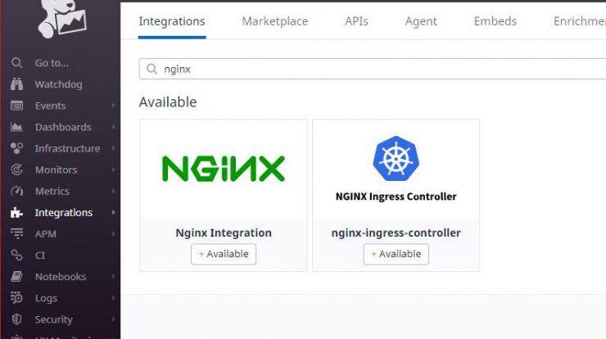
Task: Select Go to... in the sidebar
Action: click(52, 63)
